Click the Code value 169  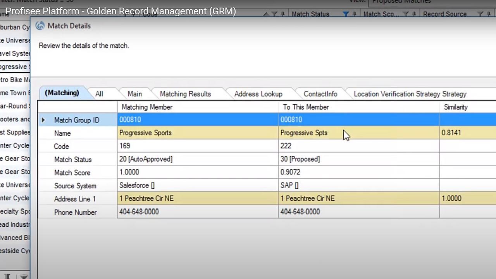pyautogui.click(x=198, y=146)
